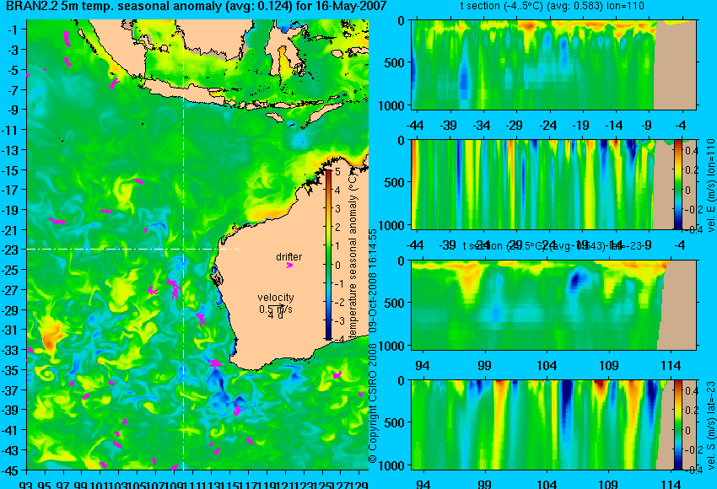Open the southward velocity section plot at lat=-23
Viewport: 717px width, 489px height.
coord(554,425)
